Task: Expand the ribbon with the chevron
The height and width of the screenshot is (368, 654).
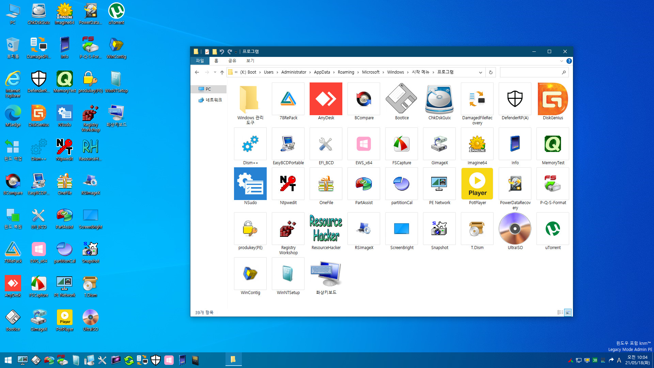Action: 561,61
